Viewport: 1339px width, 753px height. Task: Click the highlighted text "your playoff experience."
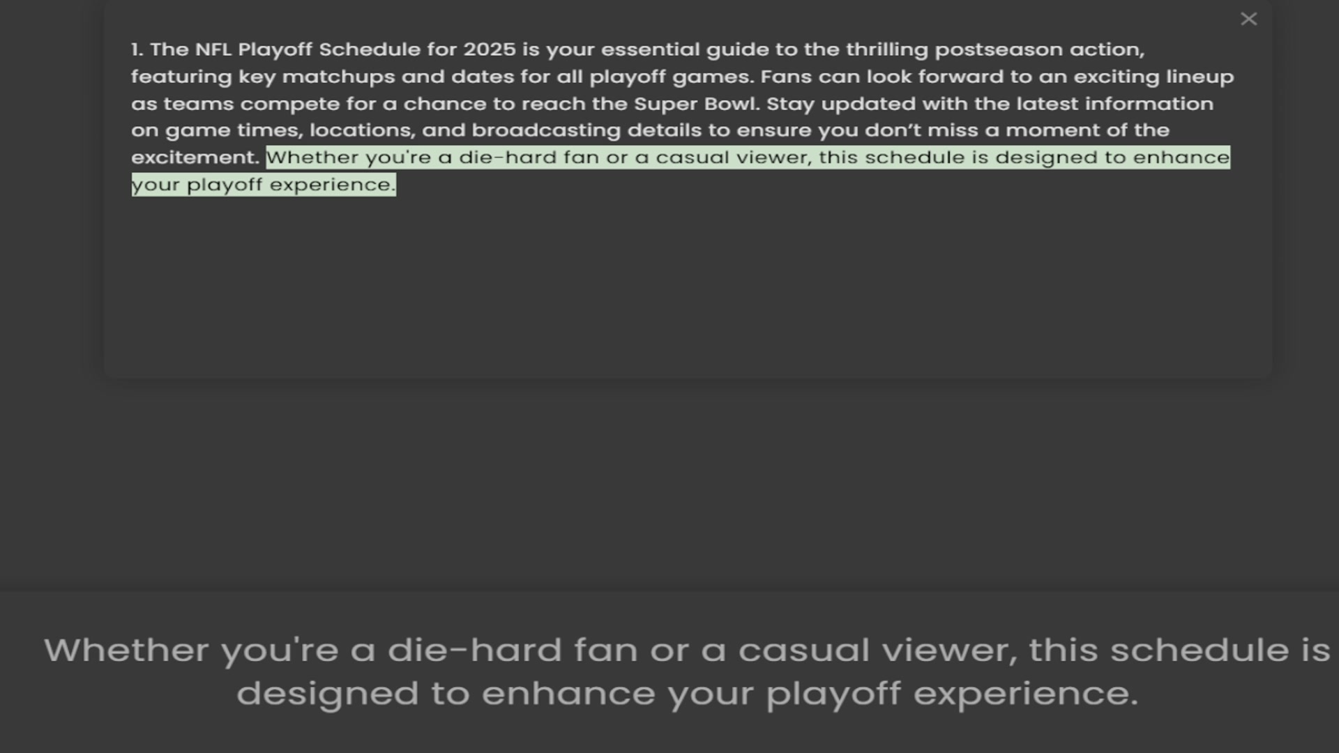263,185
